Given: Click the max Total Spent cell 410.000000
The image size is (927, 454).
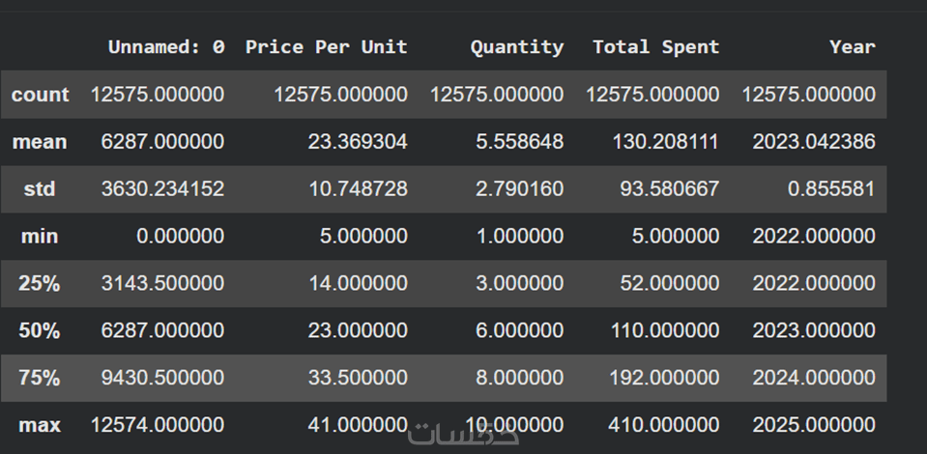Looking at the screenshot, I should (665, 425).
